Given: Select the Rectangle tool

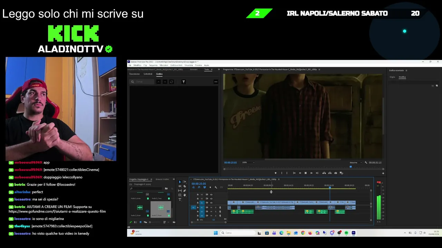Looking at the screenshot, I should (180, 195).
